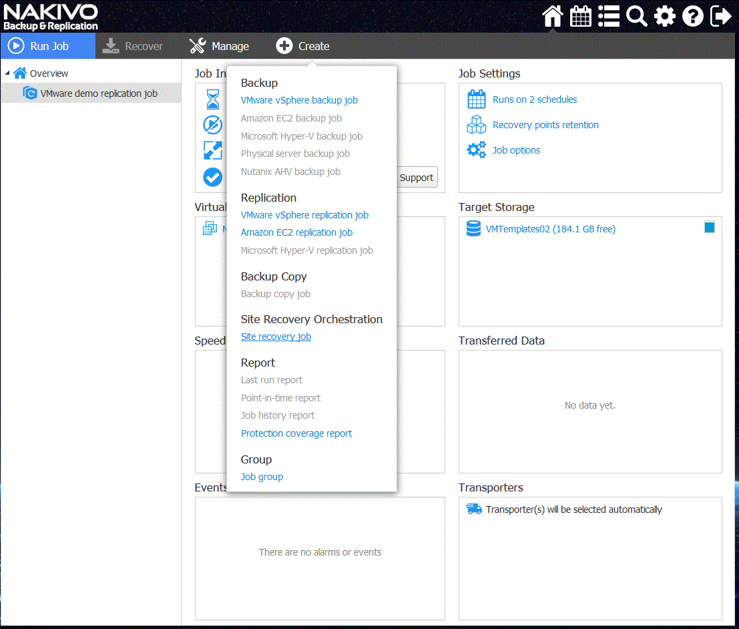Click the Support button
This screenshot has height=629, width=739.
pyautogui.click(x=417, y=178)
